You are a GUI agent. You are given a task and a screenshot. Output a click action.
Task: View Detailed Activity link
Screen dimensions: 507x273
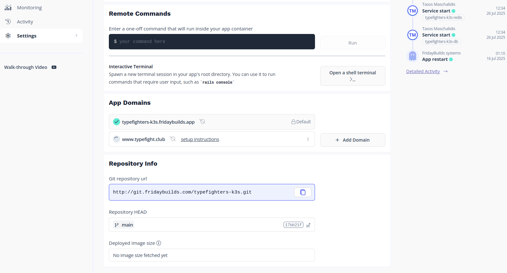[423, 71]
